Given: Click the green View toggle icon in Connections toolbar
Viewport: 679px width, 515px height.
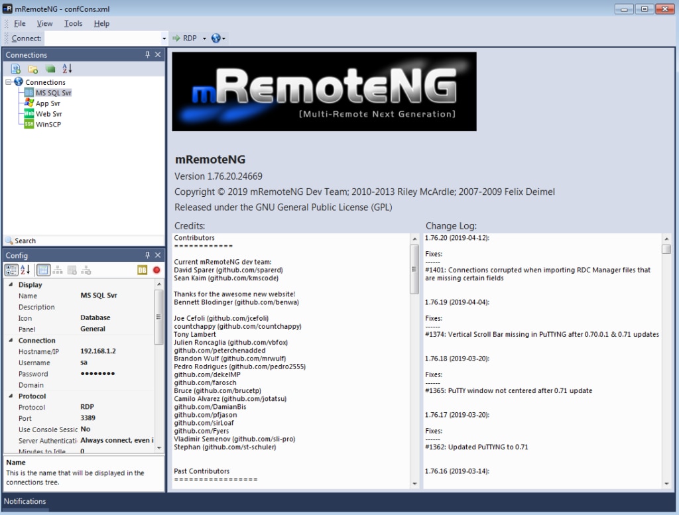Looking at the screenshot, I should coord(50,69).
